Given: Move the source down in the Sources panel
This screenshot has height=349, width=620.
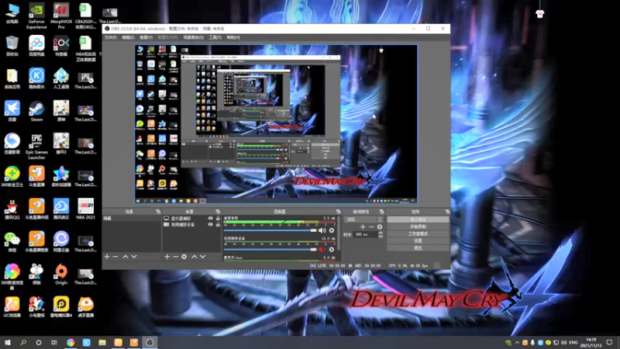Looking at the screenshot, I should [203, 257].
